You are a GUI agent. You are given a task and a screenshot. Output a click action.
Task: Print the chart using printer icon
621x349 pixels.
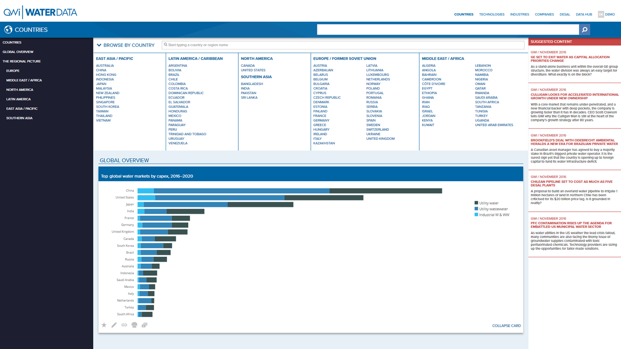tap(134, 325)
